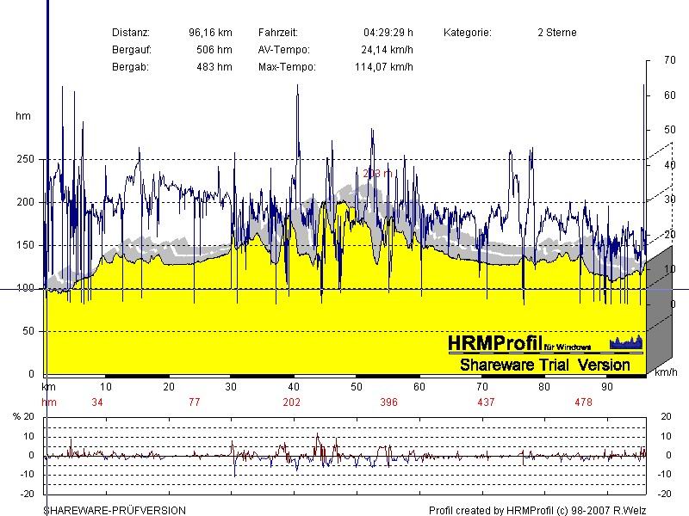The height and width of the screenshot is (516, 689).
Task: Click the SHAREWARE-PRÜFVERSION footer text
Action: (115, 510)
